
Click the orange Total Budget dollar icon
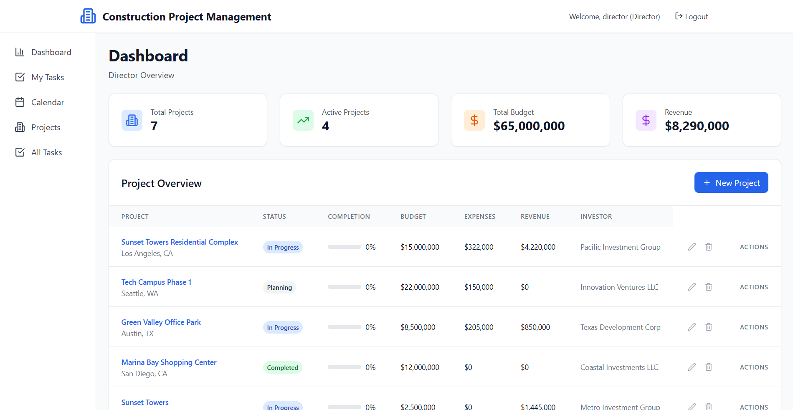474,120
